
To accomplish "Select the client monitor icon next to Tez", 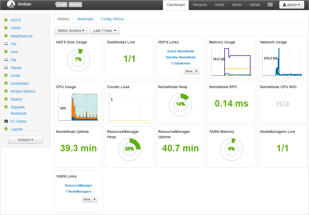I will click(x=6, y=44).
